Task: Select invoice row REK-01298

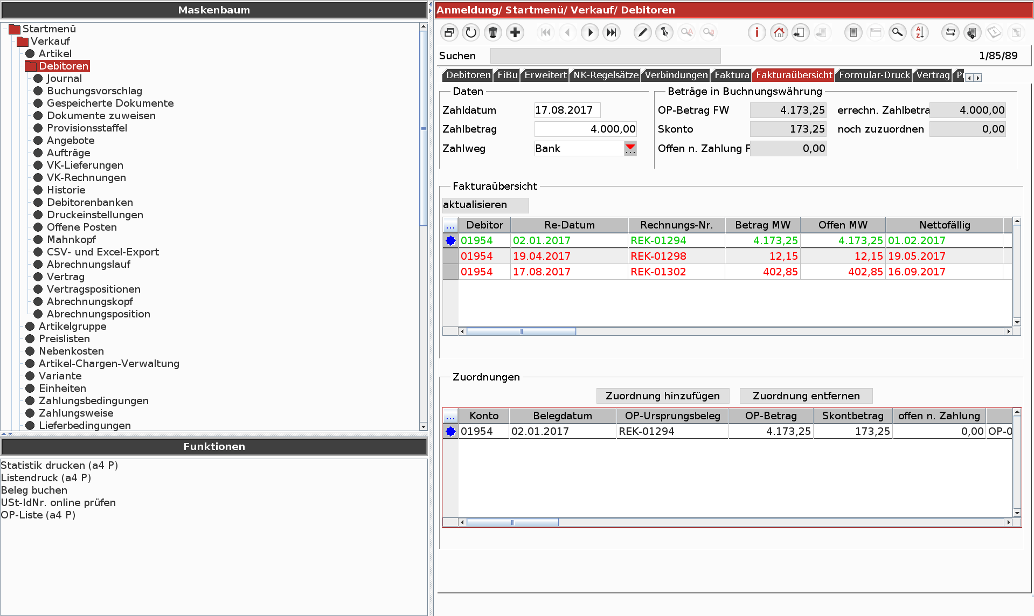Action: 727,256
